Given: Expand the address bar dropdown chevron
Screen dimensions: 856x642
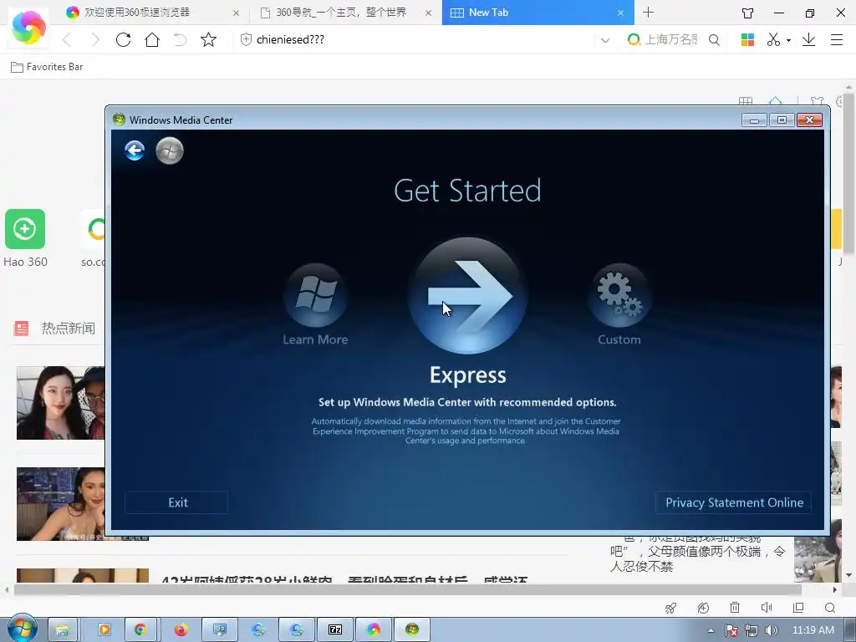Looking at the screenshot, I should [605, 40].
